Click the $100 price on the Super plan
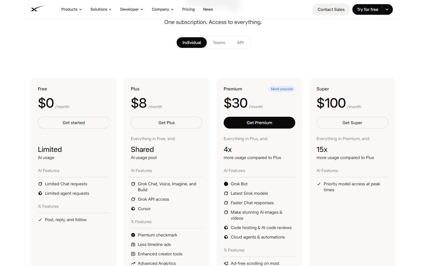 coord(331,103)
